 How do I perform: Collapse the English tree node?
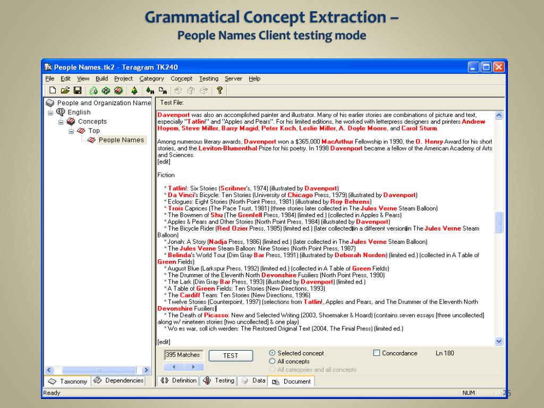50,113
